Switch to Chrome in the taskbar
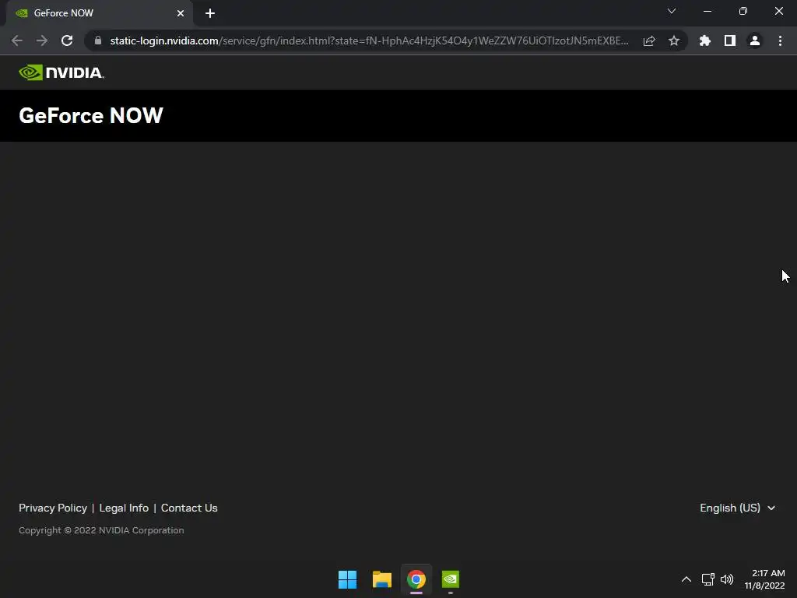 (416, 579)
